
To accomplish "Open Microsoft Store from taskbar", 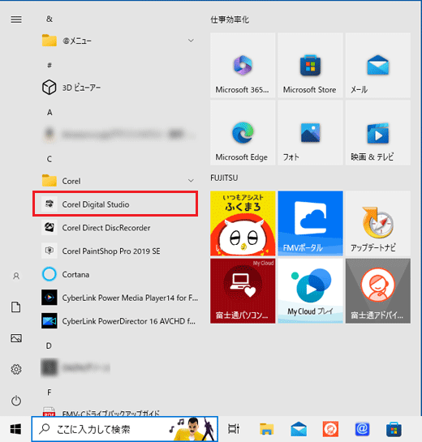I will coord(394,429).
